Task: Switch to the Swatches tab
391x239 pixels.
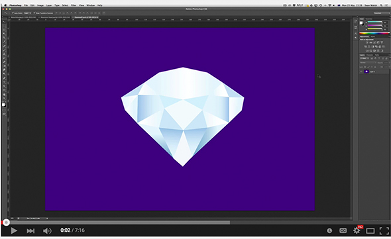Action: (369, 19)
